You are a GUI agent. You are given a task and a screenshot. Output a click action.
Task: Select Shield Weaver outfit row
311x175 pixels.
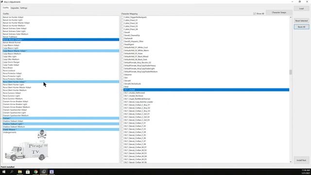61,129
